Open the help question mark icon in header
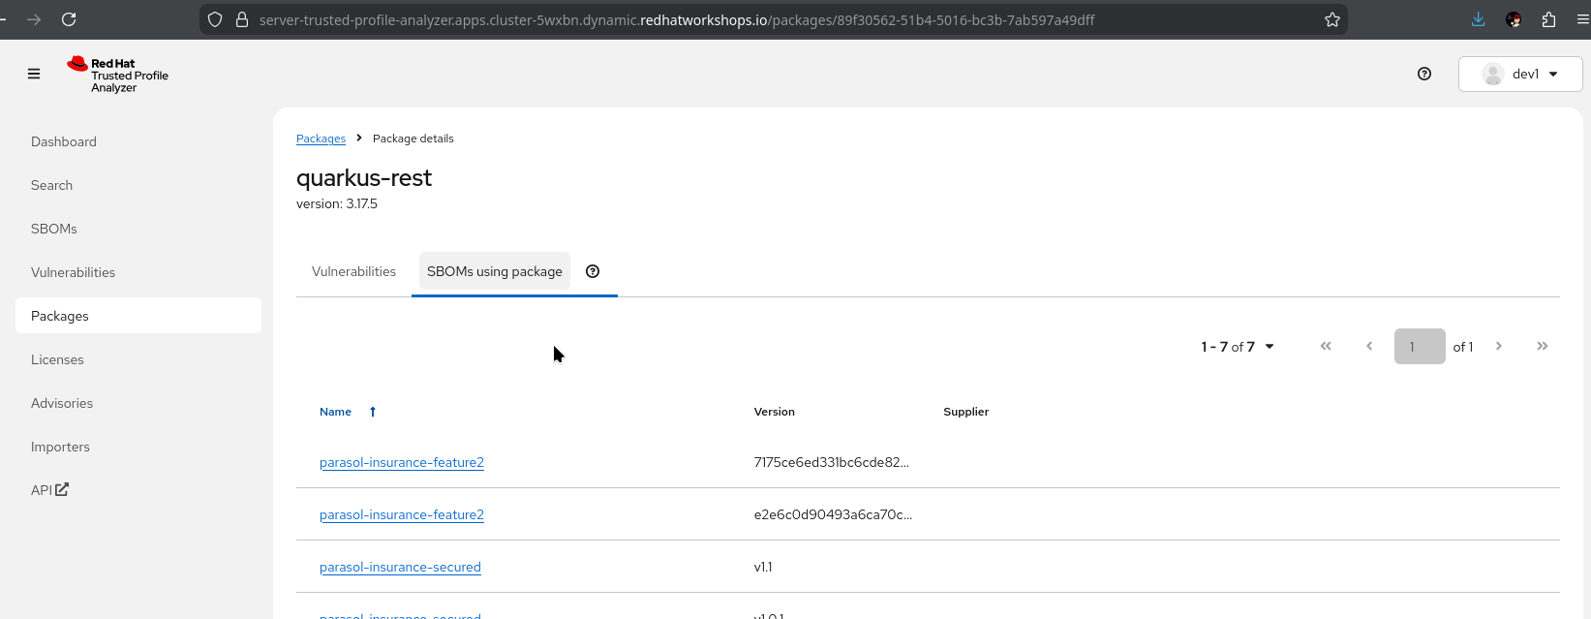1591x619 pixels. pos(1424,74)
